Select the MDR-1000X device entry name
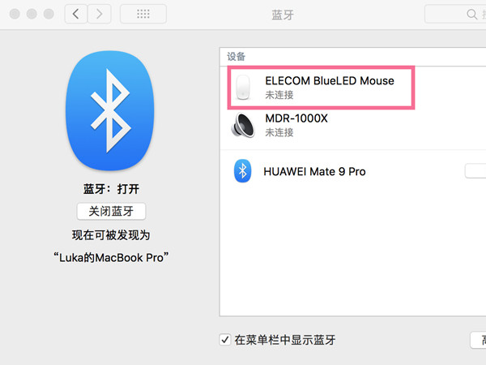The height and width of the screenshot is (365, 486). pyautogui.click(x=296, y=118)
